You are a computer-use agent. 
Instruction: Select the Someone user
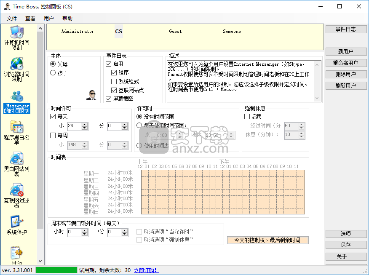pos(232,31)
